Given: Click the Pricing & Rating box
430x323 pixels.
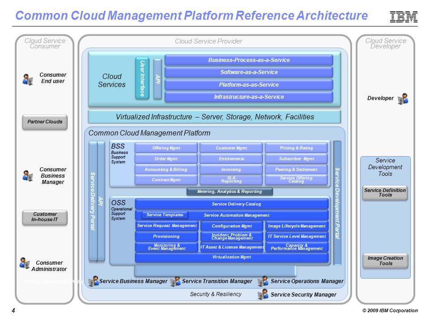Looking at the screenshot, I should pyautogui.click(x=296, y=148).
